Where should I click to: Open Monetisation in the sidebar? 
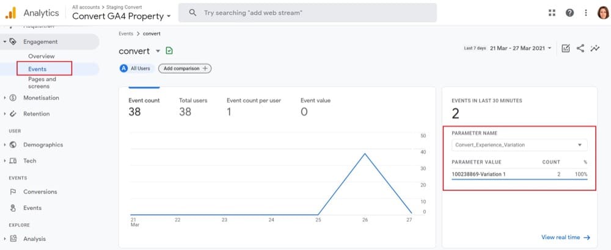pyautogui.click(x=42, y=98)
